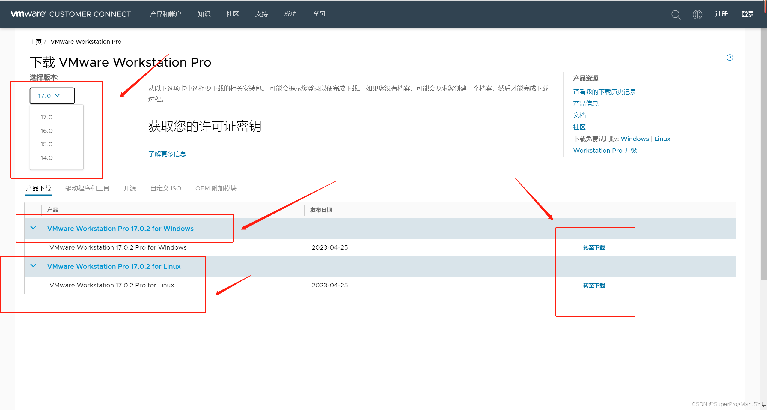Switch to the 自定义 ISO tab

click(x=165, y=188)
